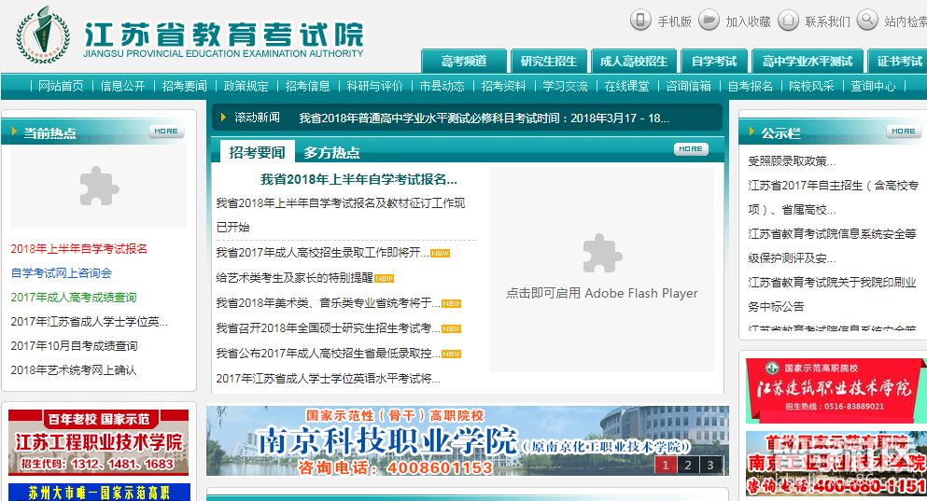
Task: Open the 2018年上半年自学考试报名 red link
Action: [x=79, y=249]
